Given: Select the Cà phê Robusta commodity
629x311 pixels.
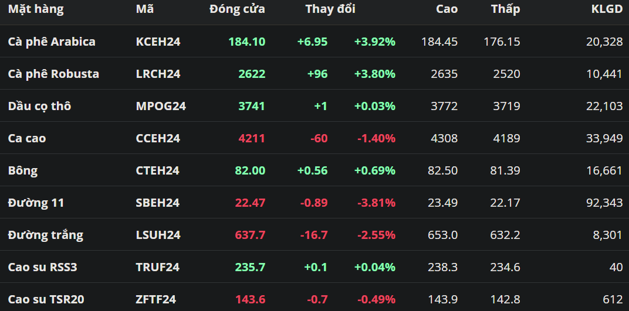Looking at the screenshot, I should 53,74.
